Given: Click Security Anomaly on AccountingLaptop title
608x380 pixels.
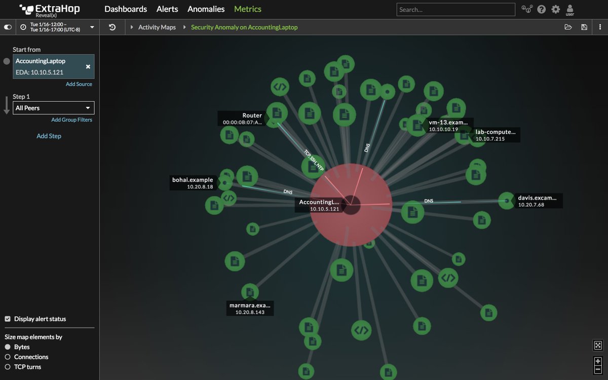Looking at the screenshot, I should [x=244, y=27].
